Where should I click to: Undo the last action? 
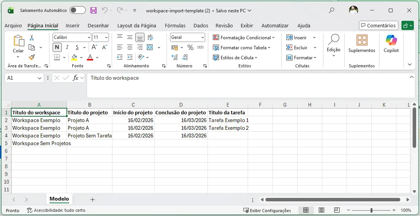coord(105,10)
